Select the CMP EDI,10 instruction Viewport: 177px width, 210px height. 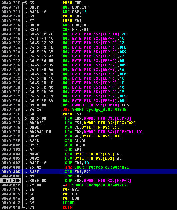(x=77, y=163)
